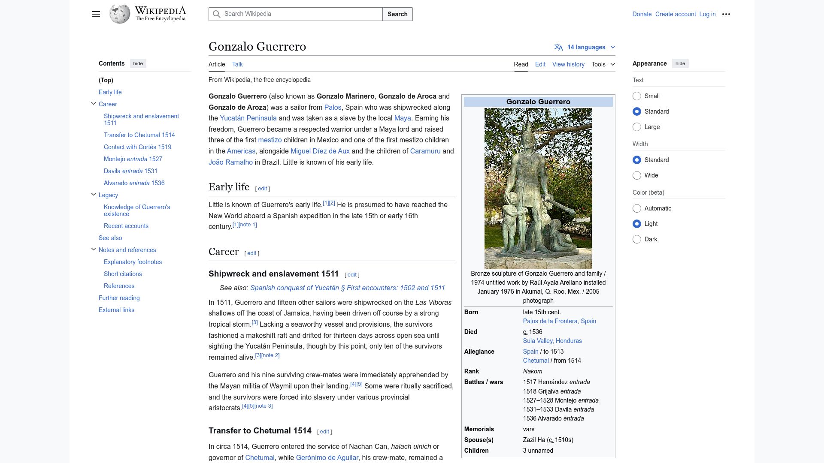This screenshot has height=463, width=824.
Task: Edit the Early life section
Action: point(263,189)
